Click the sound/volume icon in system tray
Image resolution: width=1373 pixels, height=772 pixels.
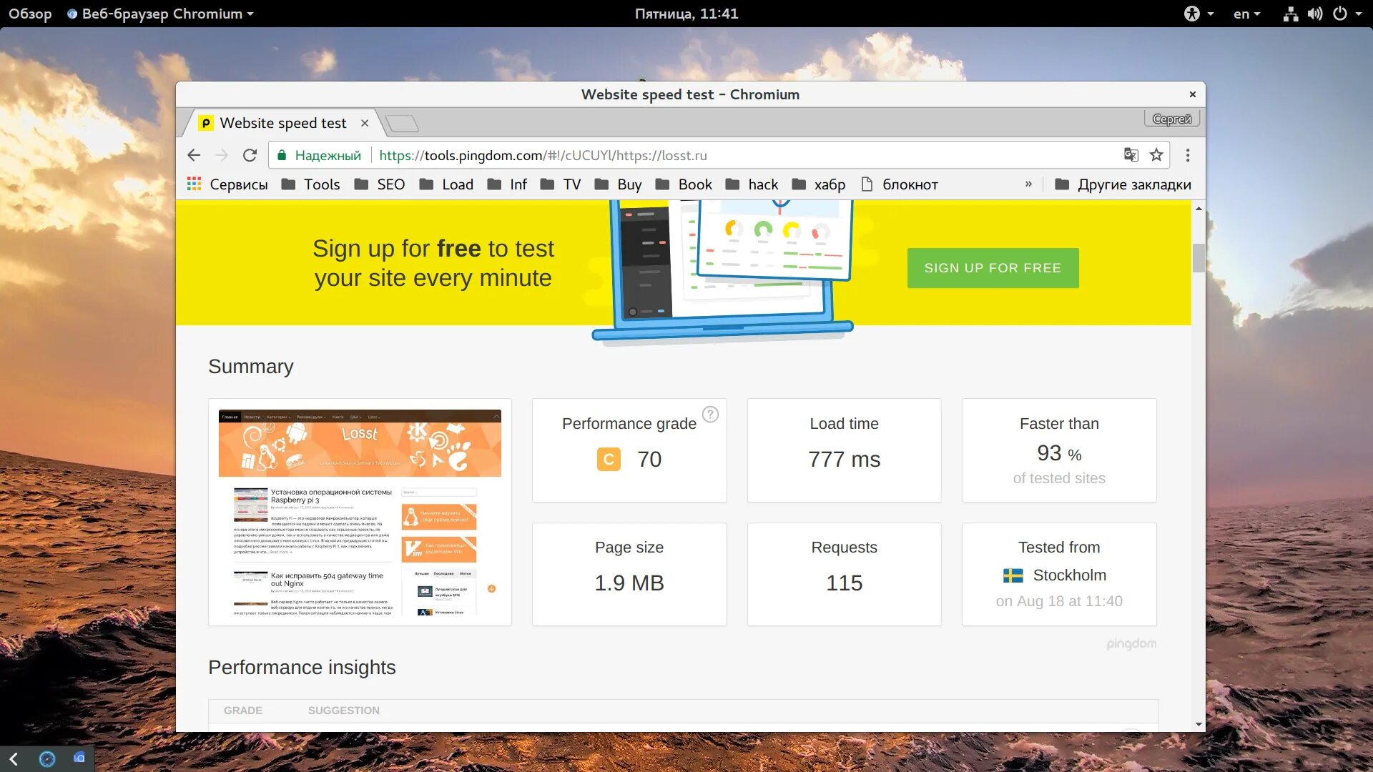(1316, 12)
